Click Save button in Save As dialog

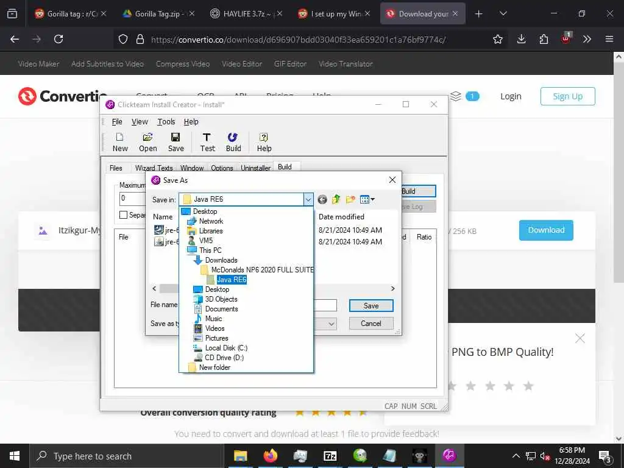[371, 306]
